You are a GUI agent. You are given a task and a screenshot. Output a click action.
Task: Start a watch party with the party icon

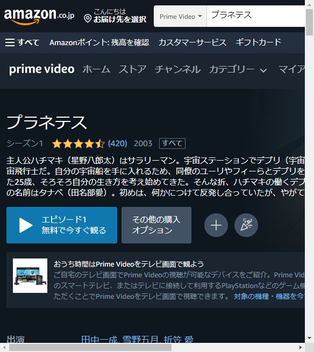coord(246,225)
